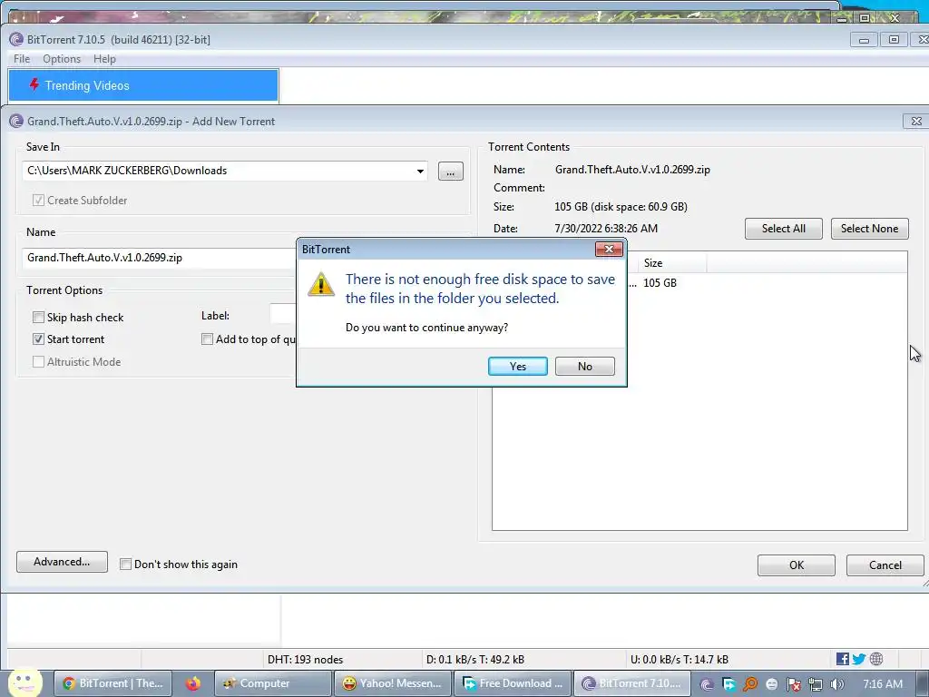Maximize the BitTorrent main window
The height and width of the screenshot is (697, 929).
(894, 40)
